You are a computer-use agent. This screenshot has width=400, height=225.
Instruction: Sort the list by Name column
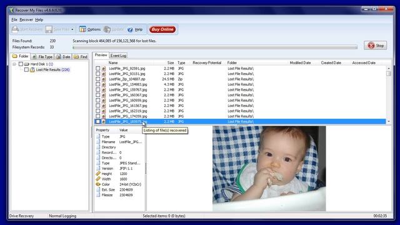point(113,62)
